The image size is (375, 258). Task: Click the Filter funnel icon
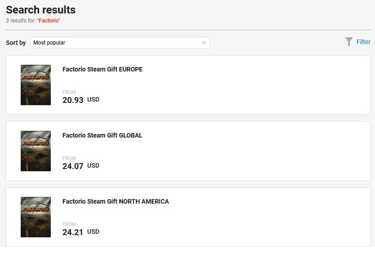pos(349,42)
